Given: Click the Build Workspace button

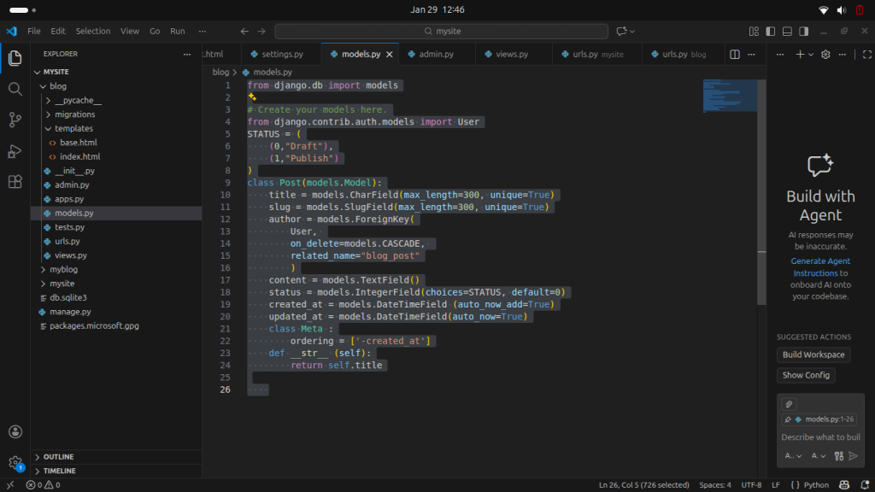Looking at the screenshot, I should point(813,354).
